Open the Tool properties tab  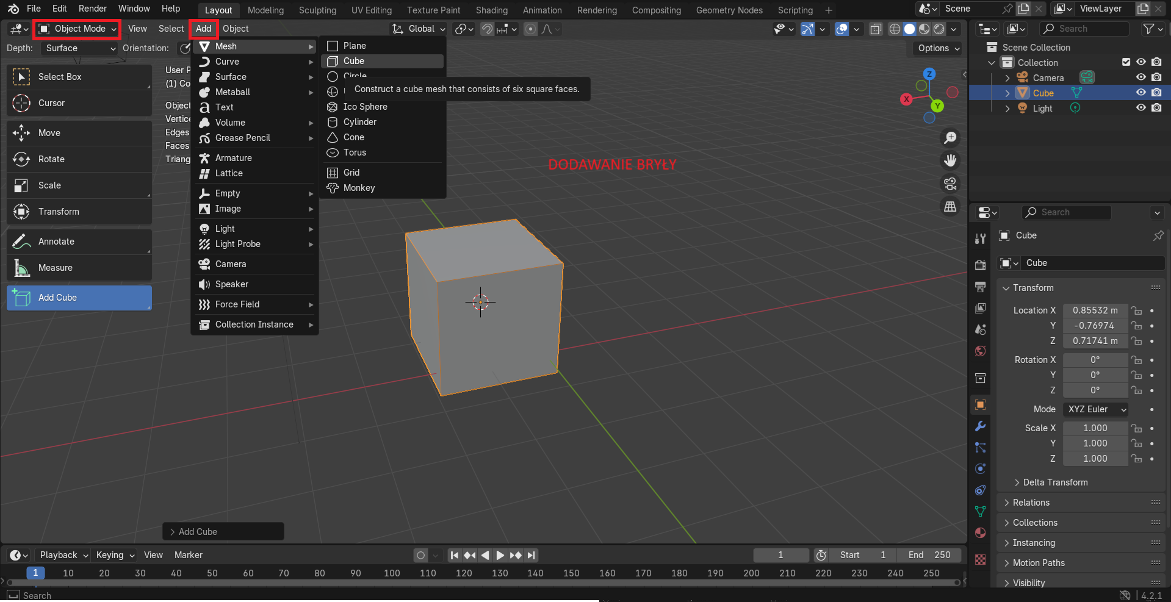(x=981, y=238)
